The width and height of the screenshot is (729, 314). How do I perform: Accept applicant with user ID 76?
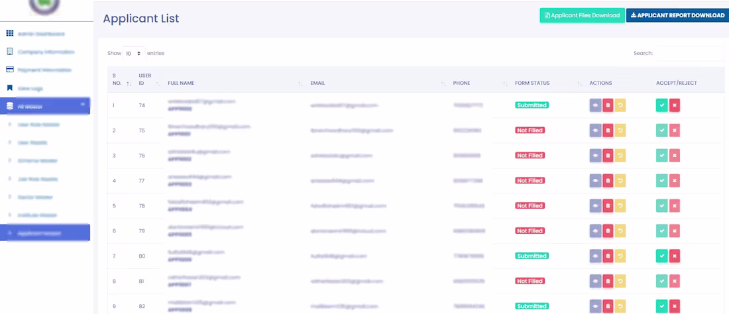coord(662,156)
